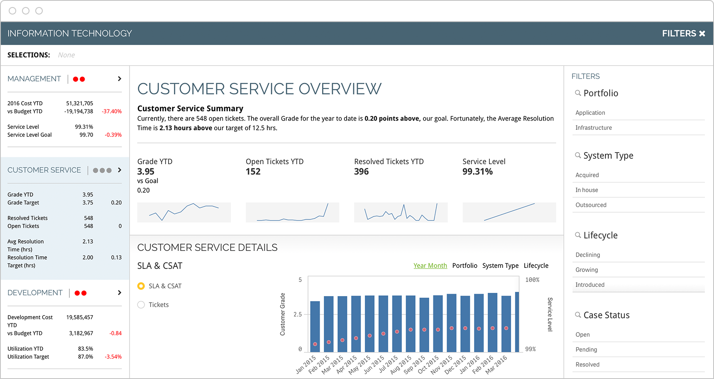The width and height of the screenshot is (714, 379).
Task: Switch chart to Year Month view
Action: pyautogui.click(x=430, y=266)
